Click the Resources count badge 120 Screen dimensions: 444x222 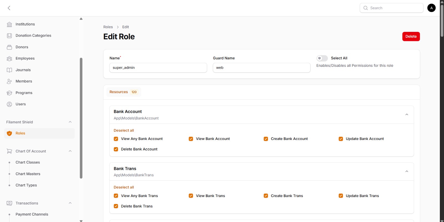click(134, 92)
